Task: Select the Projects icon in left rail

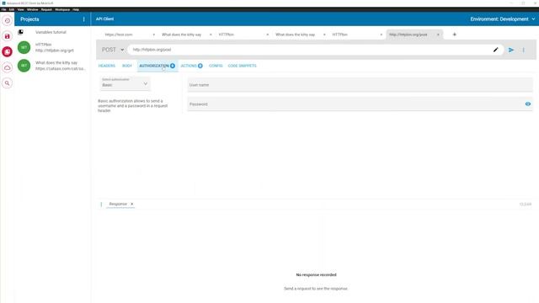Action: pos(8,52)
